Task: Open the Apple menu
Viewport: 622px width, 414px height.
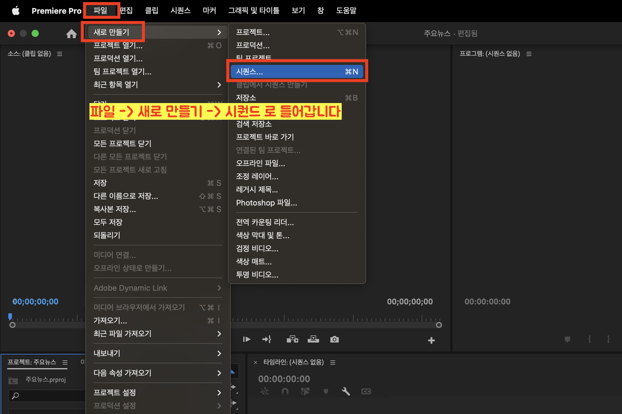Action: pyautogui.click(x=16, y=11)
